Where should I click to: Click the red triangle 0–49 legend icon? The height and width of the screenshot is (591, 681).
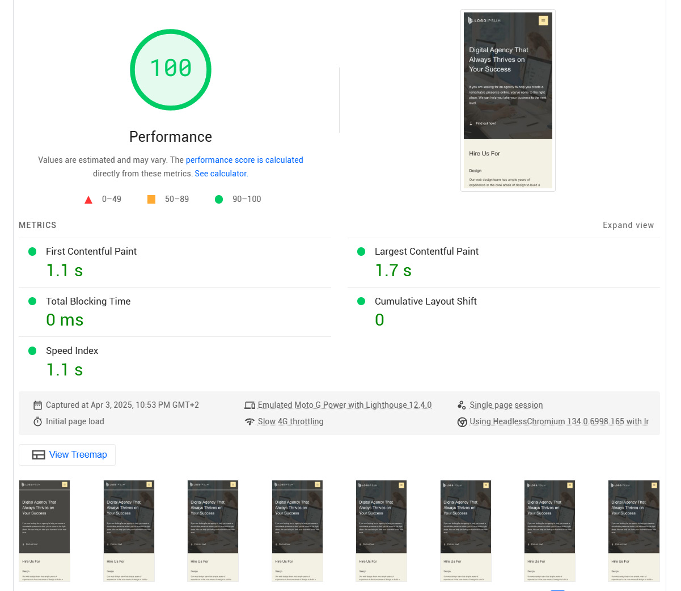point(88,200)
